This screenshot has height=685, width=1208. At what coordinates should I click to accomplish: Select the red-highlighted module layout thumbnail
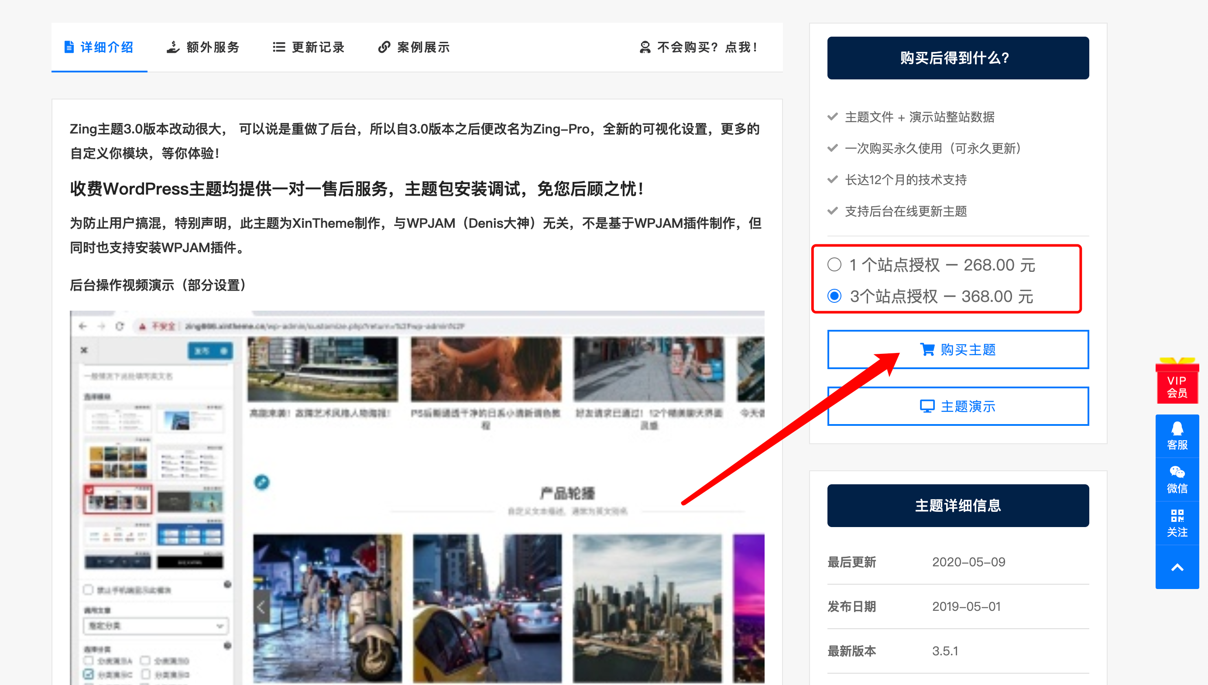[x=118, y=500]
